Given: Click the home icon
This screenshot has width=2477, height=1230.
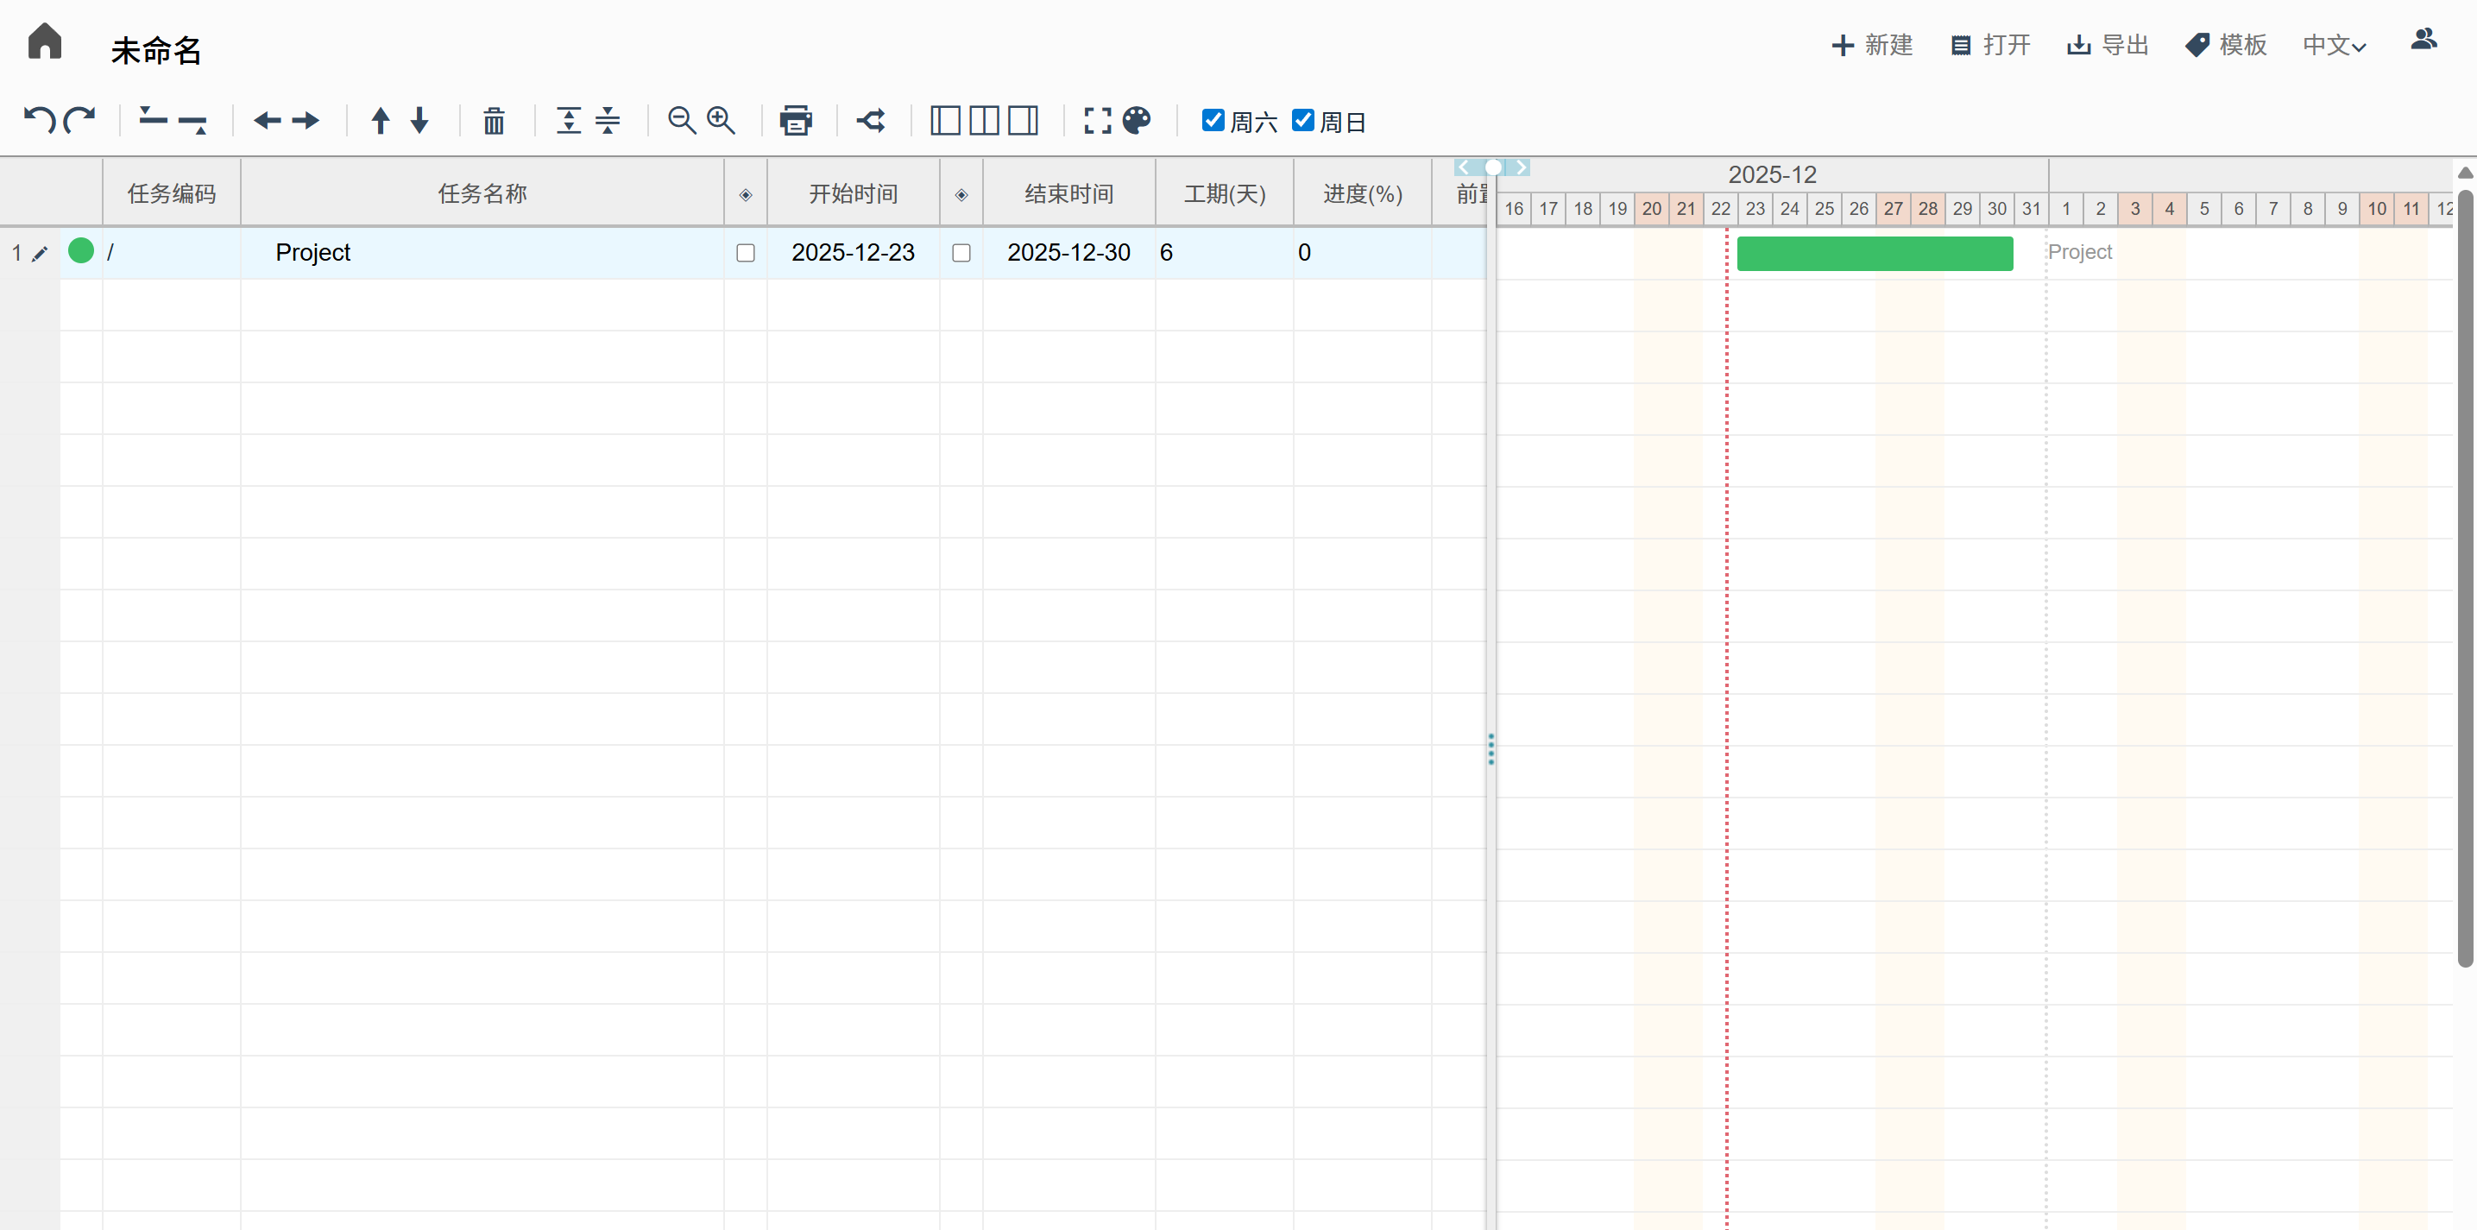Looking at the screenshot, I should click(44, 42).
